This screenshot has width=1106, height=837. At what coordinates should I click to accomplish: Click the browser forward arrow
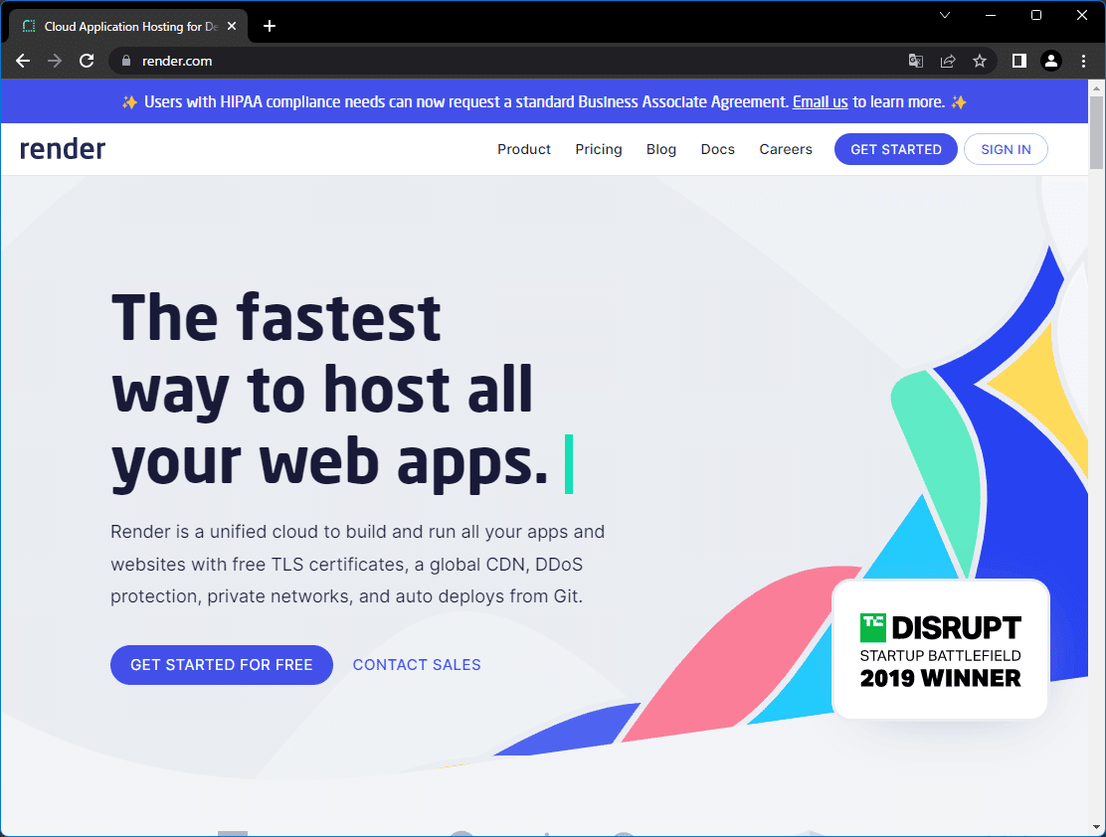coord(55,62)
